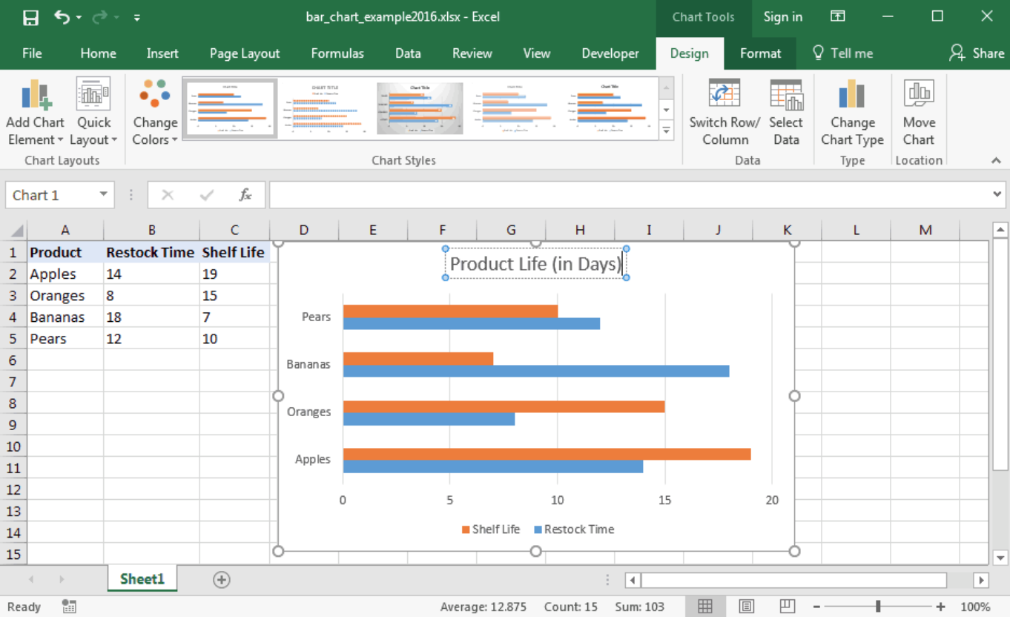The width and height of the screenshot is (1010, 617).
Task: Switch to the View tab
Action: click(537, 53)
